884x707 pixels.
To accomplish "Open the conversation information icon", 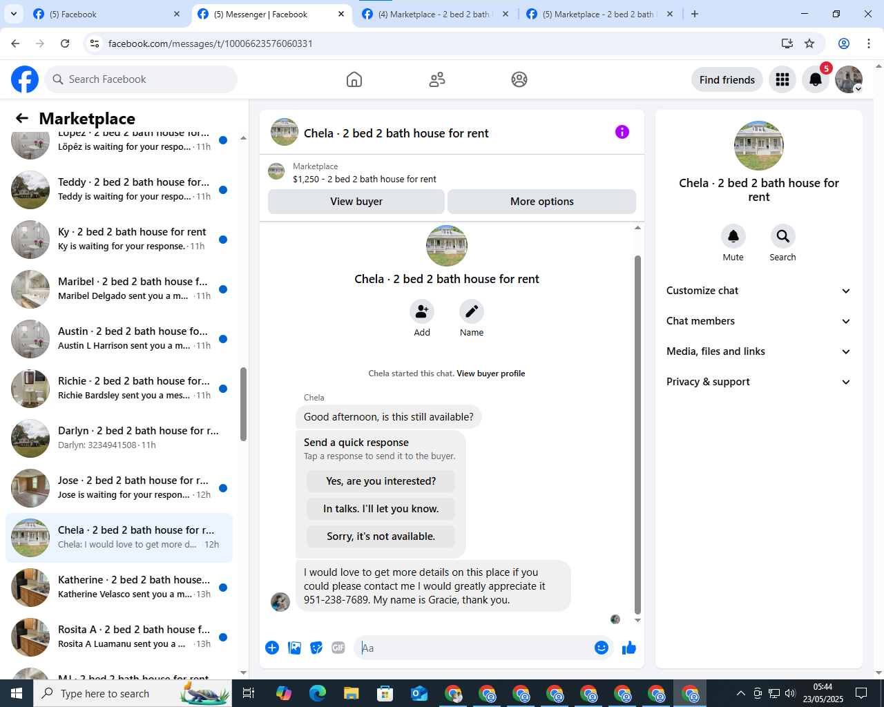I will point(622,132).
